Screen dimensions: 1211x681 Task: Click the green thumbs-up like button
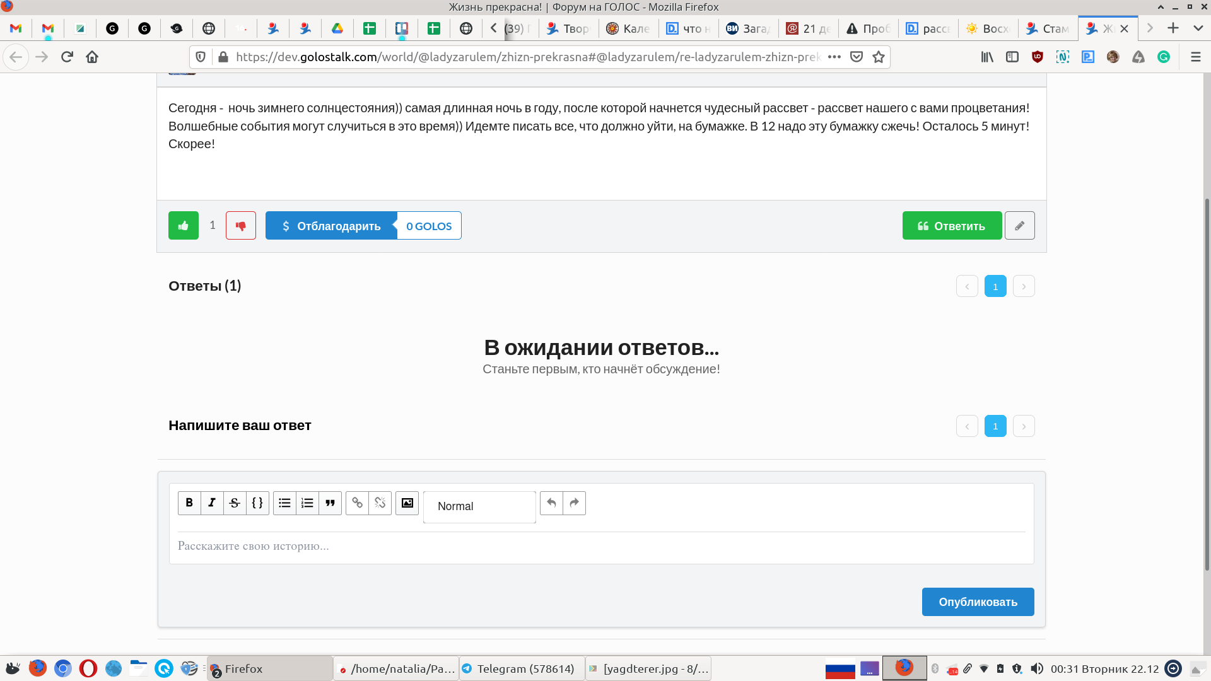pos(183,226)
